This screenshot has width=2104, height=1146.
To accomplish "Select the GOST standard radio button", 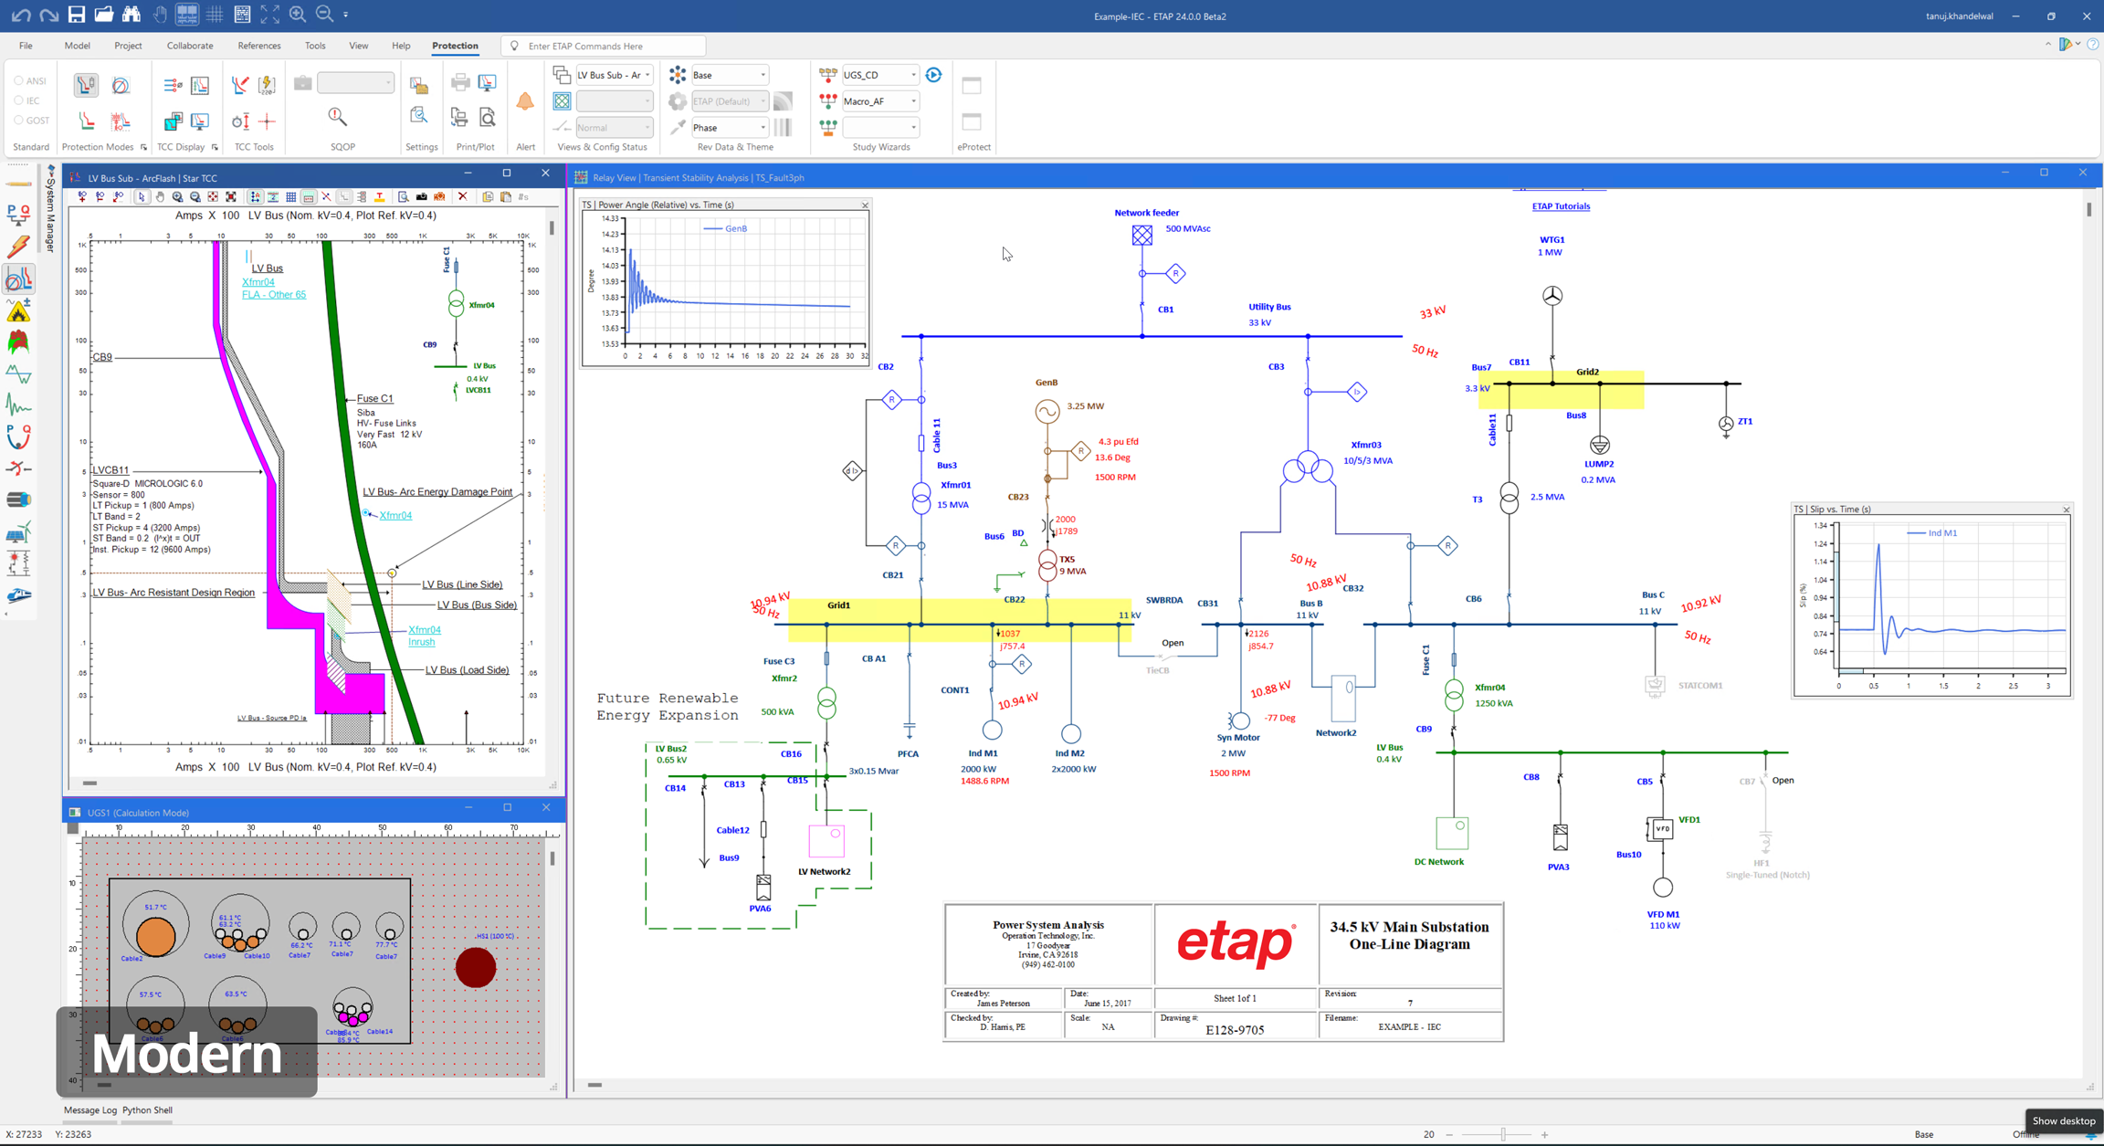I will [x=18, y=120].
